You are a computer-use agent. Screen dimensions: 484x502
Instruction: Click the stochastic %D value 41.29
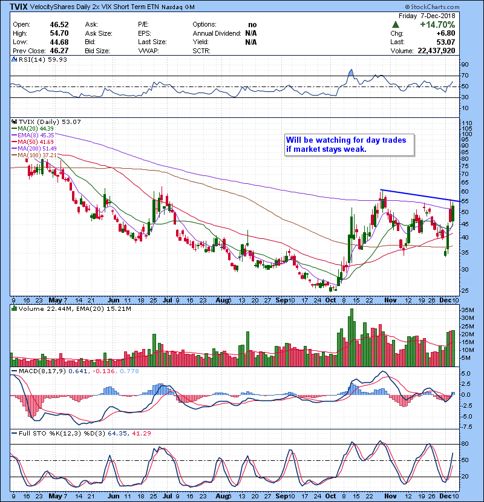pyautogui.click(x=141, y=433)
